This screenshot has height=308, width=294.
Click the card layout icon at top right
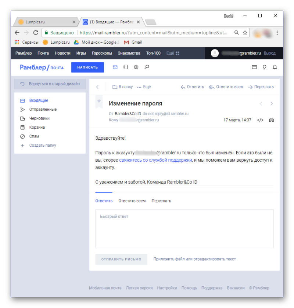tap(254, 67)
